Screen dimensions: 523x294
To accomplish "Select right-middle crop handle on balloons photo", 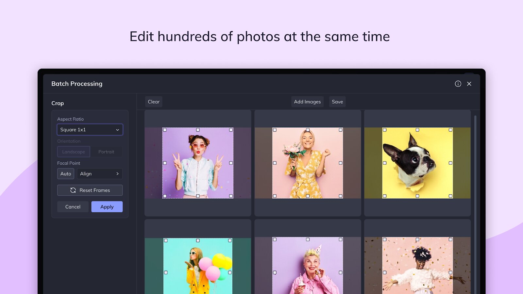I will (230, 272).
